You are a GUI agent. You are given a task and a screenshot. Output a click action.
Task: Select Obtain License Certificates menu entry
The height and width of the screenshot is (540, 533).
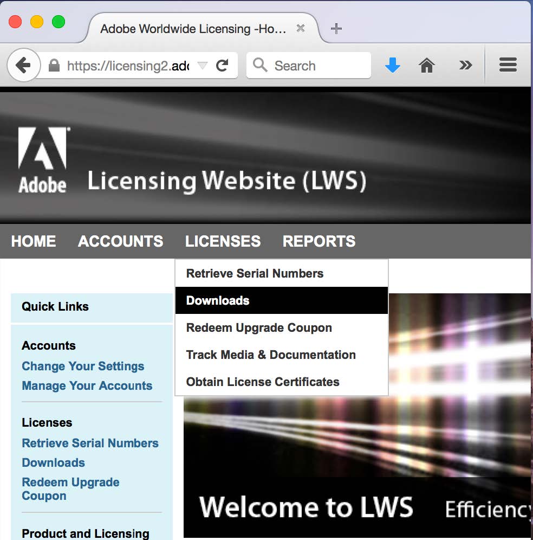(282, 382)
